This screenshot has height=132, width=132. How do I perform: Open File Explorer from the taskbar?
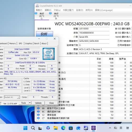tap(56, 128)
